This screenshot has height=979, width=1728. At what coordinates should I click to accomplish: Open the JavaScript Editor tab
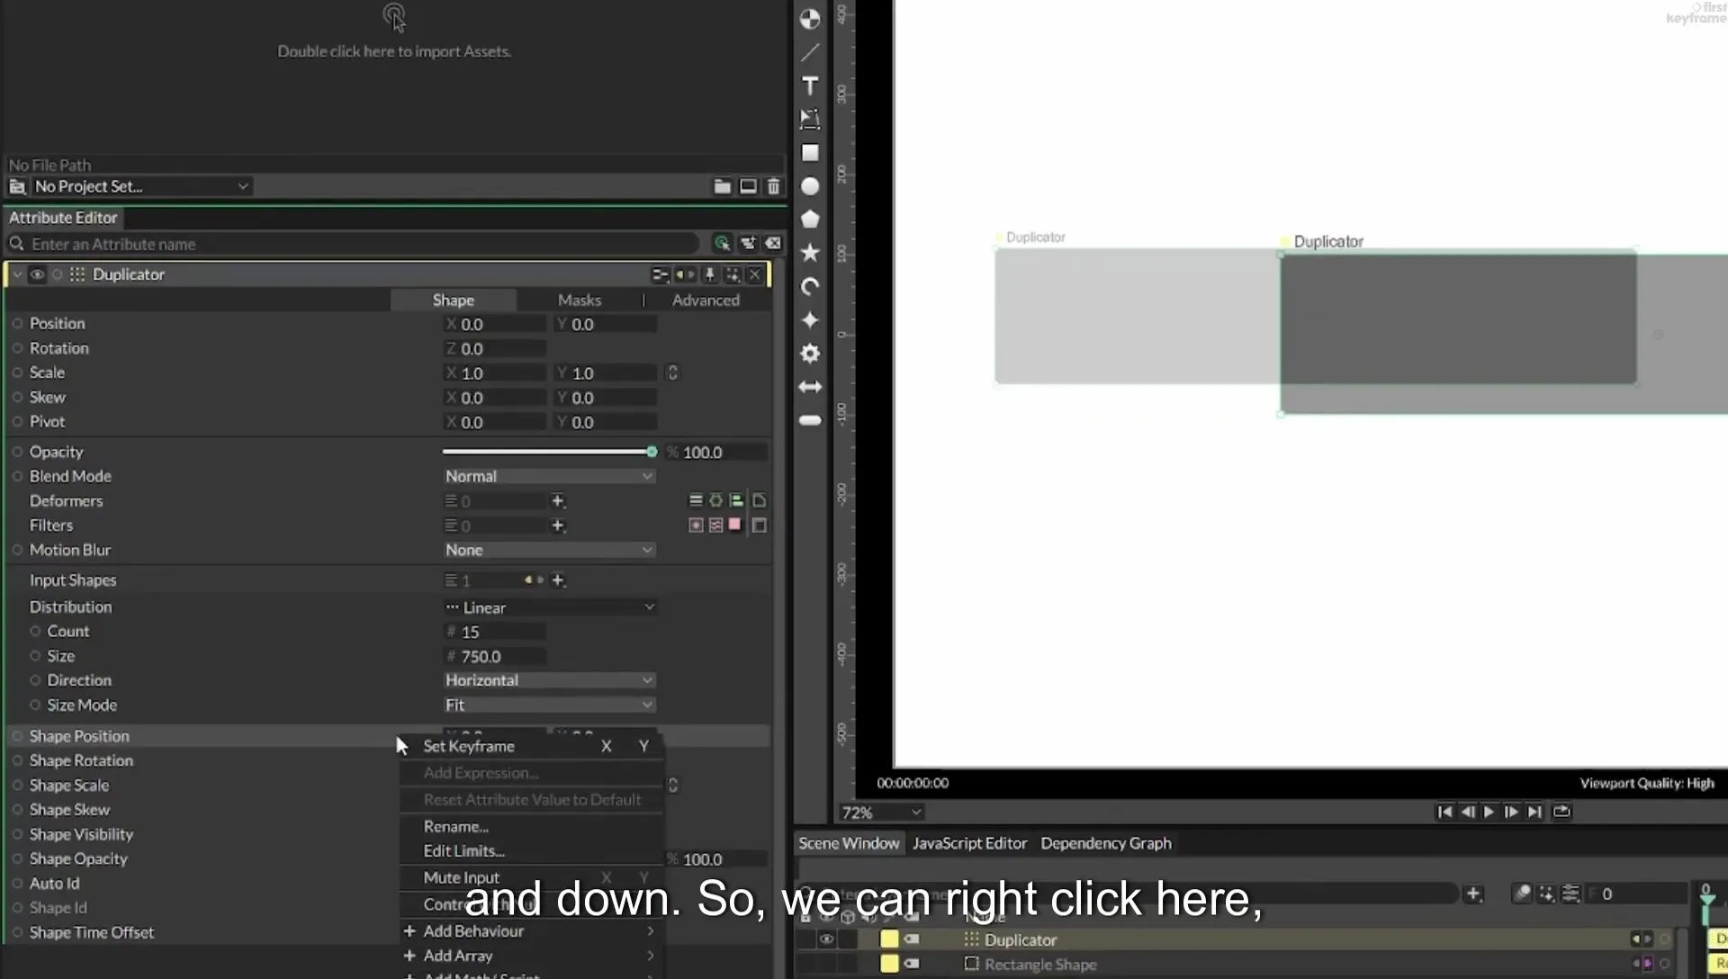969,843
